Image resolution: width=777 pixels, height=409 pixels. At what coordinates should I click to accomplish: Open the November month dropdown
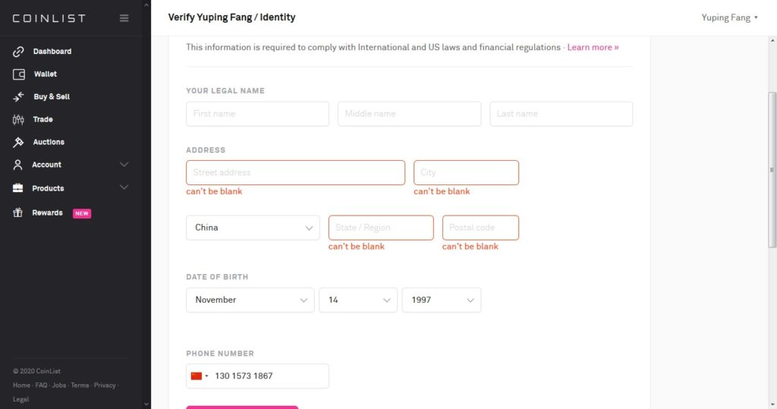click(250, 300)
